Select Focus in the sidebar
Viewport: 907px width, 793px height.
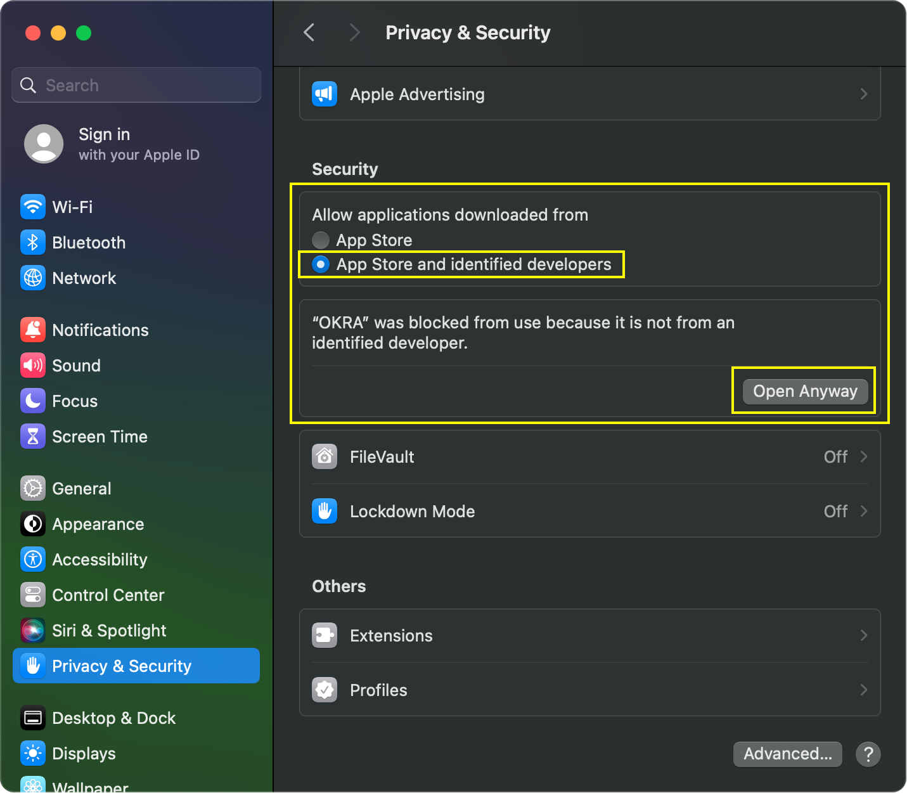pyautogui.click(x=136, y=401)
